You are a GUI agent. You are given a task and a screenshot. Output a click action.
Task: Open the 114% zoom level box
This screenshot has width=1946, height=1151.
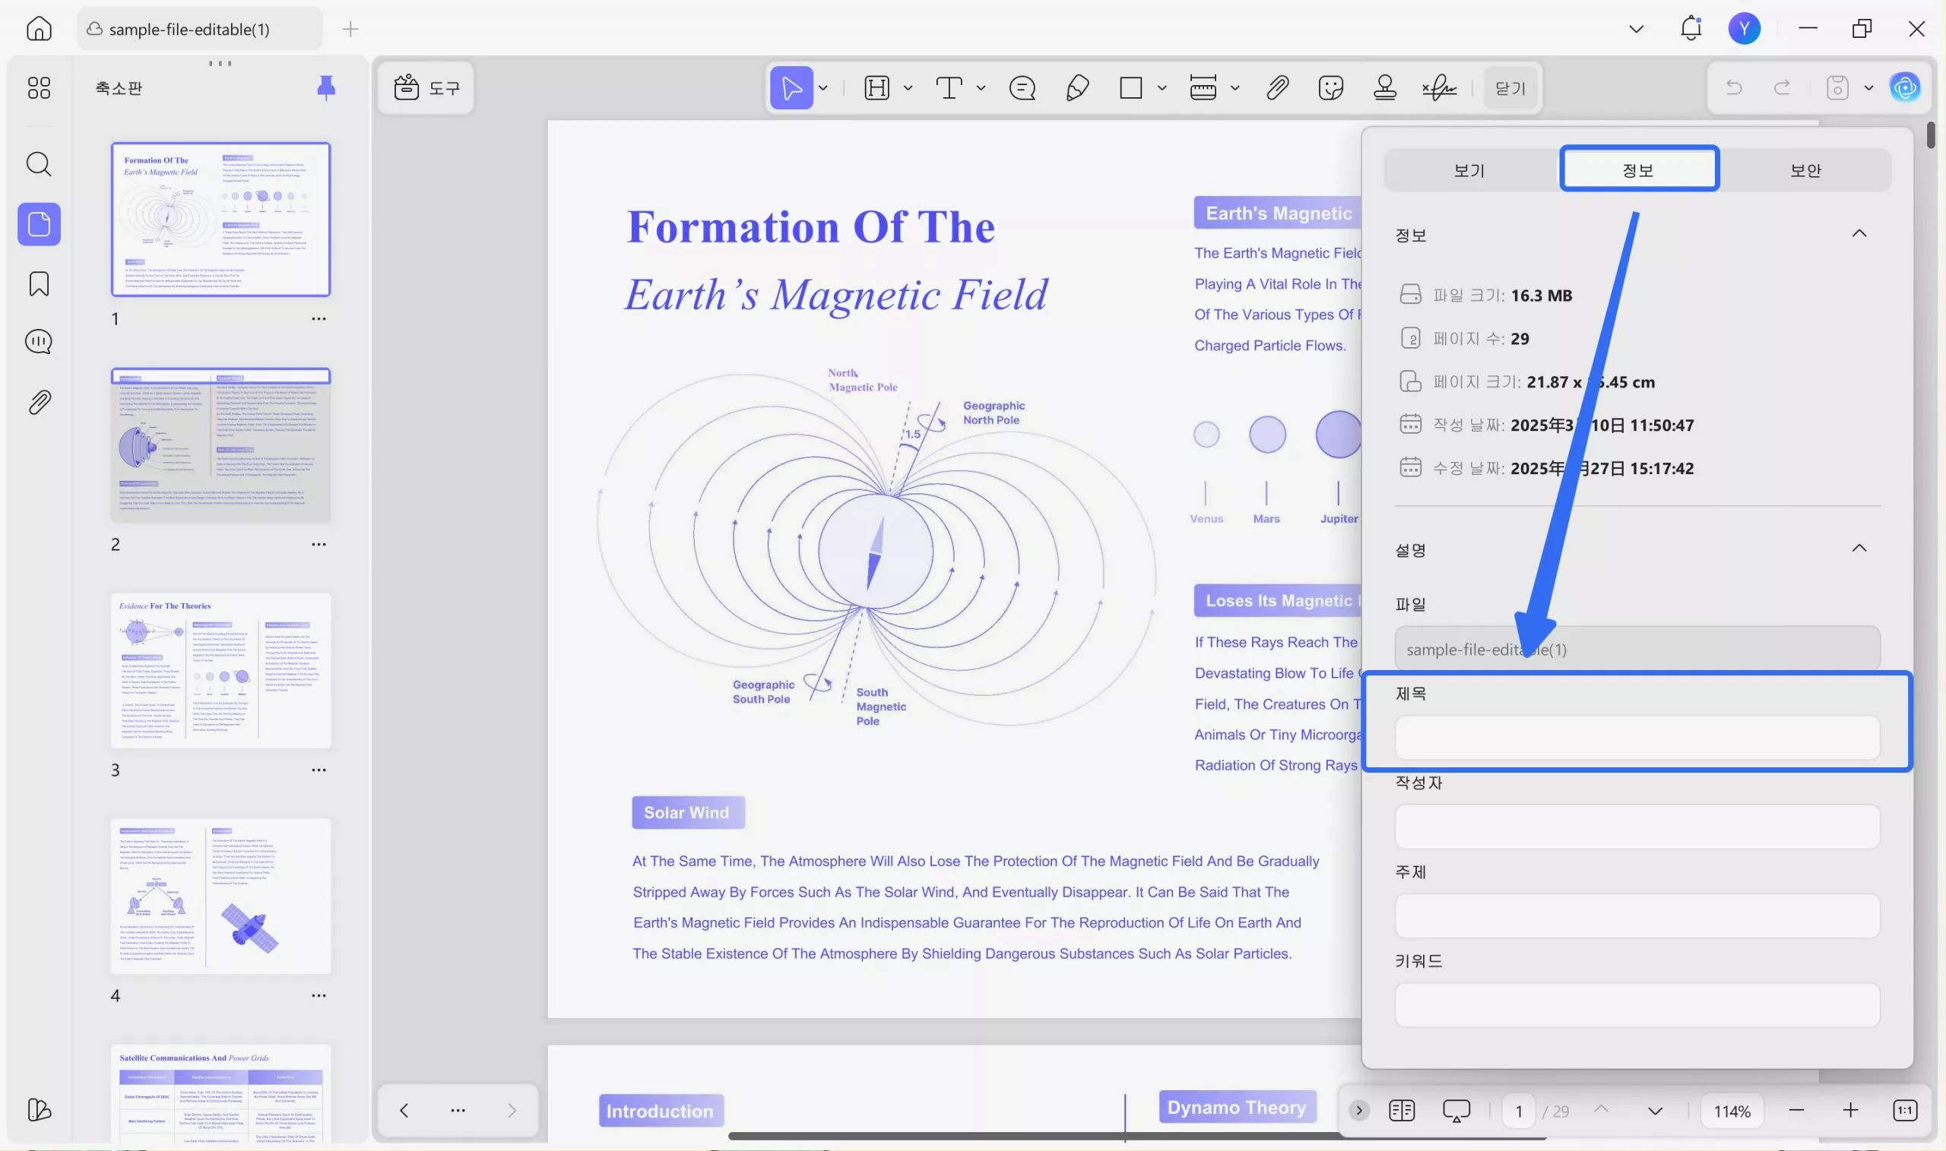click(x=1732, y=1111)
